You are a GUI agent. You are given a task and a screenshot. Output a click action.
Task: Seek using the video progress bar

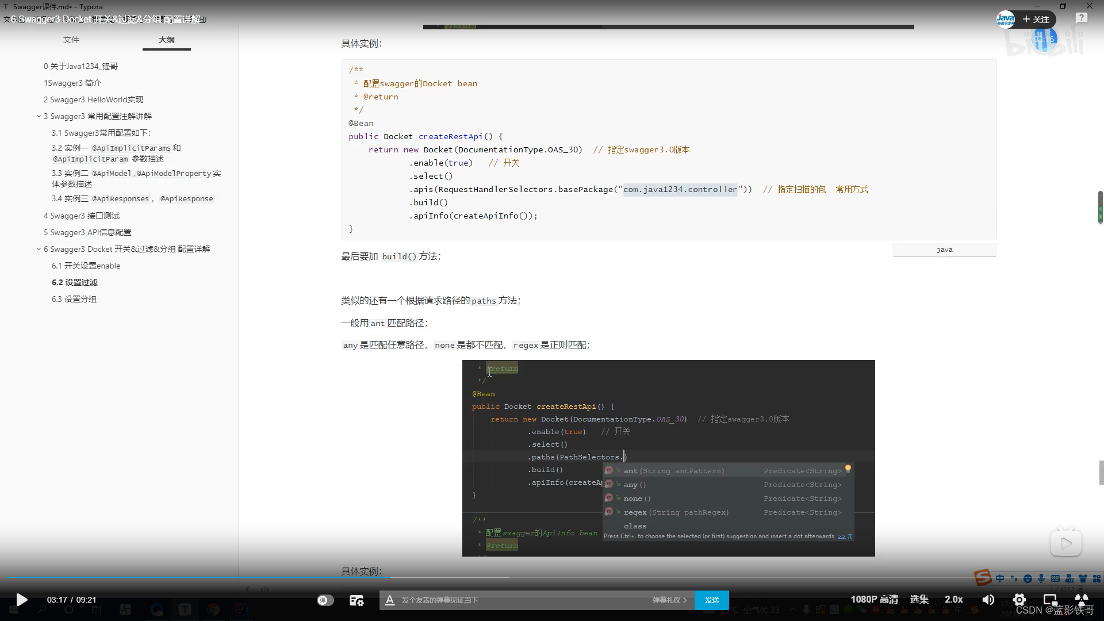[x=552, y=577]
